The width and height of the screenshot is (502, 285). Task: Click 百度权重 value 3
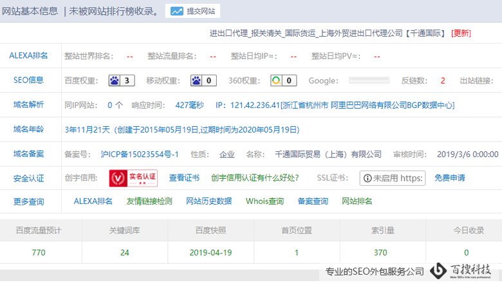[x=127, y=80]
